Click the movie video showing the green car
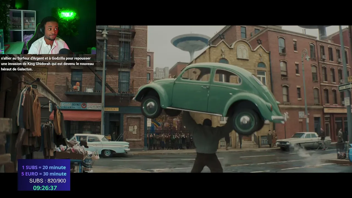Viewport: 352px width, 198px height. click(x=176, y=99)
